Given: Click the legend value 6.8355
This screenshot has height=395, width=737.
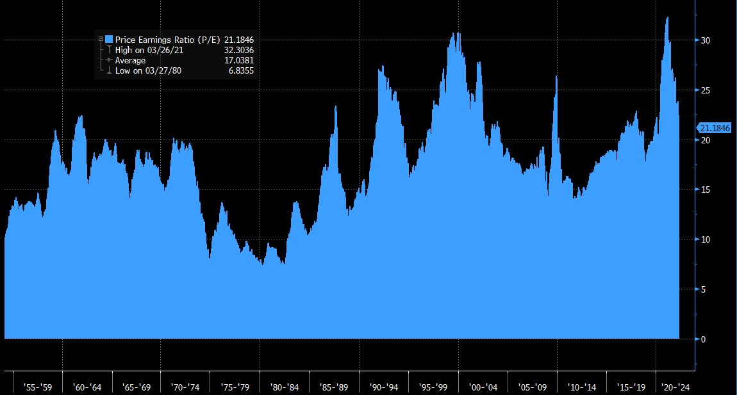Looking at the screenshot, I should point(241,71).
